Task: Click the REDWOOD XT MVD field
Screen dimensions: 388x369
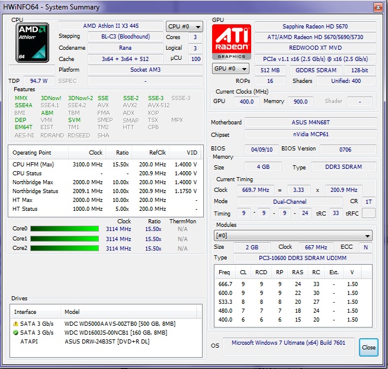Action: [x=315, y=48]
